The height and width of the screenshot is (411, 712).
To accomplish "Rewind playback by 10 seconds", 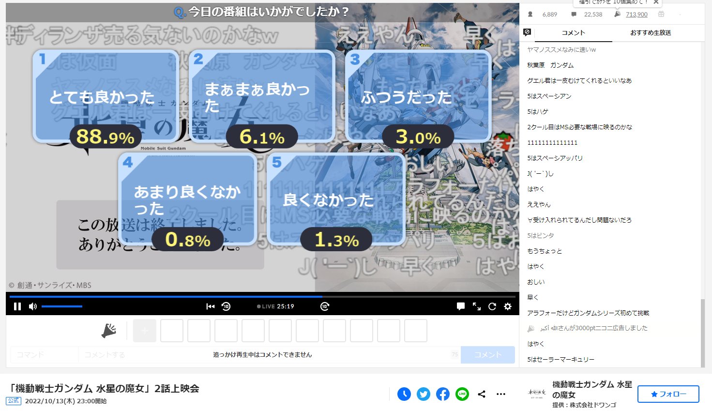I will (x=226, y=306).
